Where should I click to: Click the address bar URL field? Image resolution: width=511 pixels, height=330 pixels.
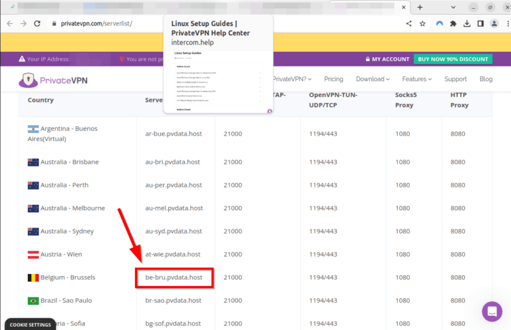[200, 23]
